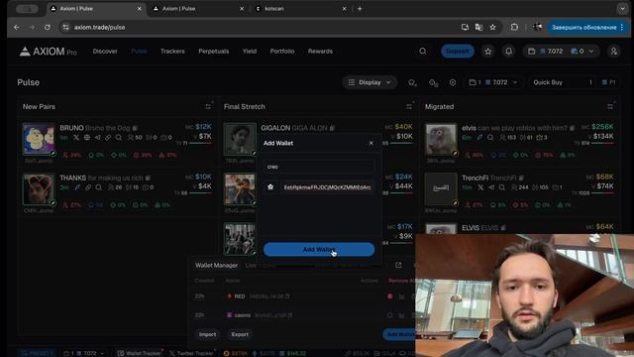Copy the BRUNO token address icon
Image resolution: width=634 pixels, height=357 pixels.
click(x=135, y=128)
